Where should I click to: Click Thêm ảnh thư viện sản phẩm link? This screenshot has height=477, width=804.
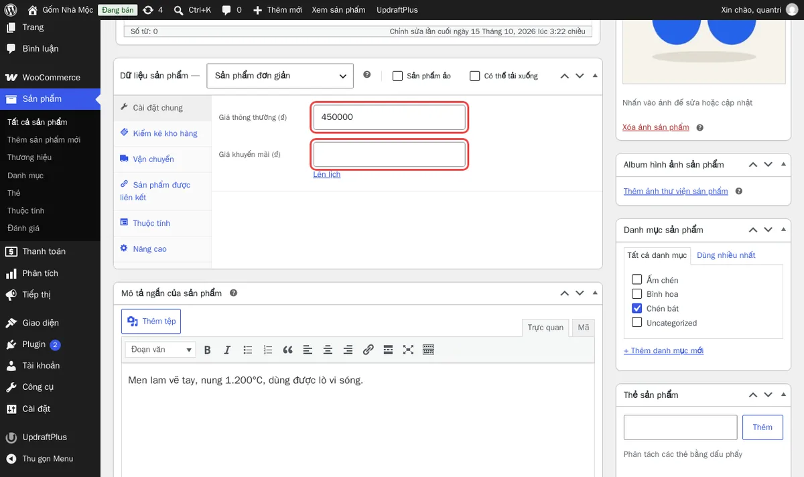[675, 191]
